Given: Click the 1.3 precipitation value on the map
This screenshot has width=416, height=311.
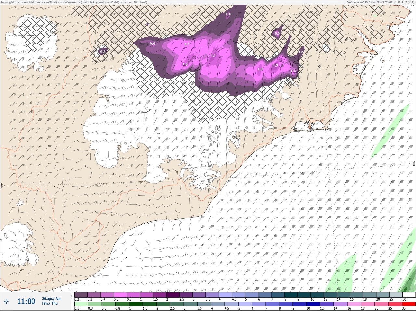Looking at the screenshot, I should tap(275, 65).
